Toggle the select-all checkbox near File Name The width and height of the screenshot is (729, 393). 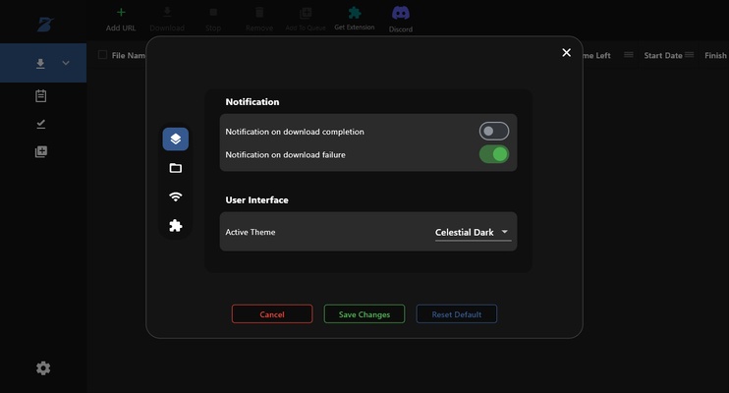click(102, 55)
